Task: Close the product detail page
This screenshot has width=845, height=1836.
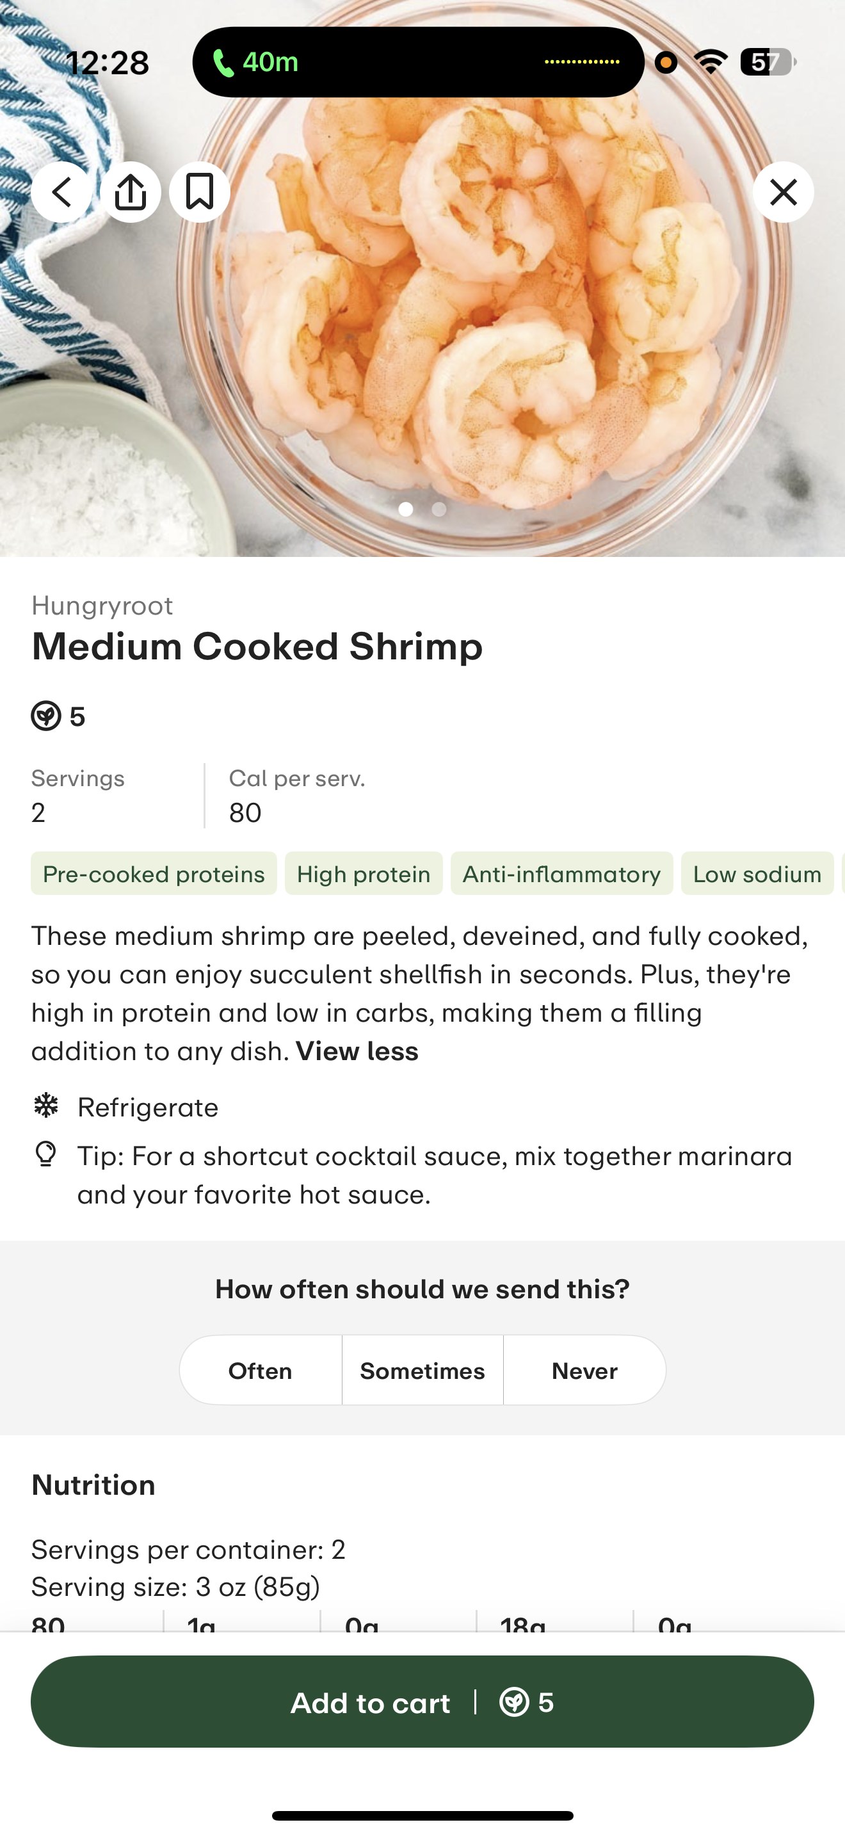Action: [783, 191]
